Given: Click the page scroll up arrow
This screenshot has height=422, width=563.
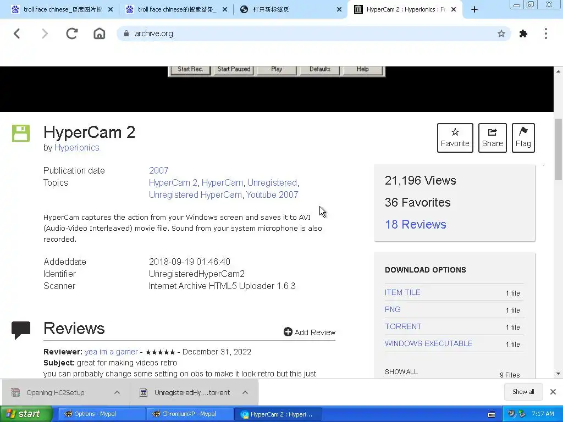Looking at the screenshot, I should click(x=558, y=71).
